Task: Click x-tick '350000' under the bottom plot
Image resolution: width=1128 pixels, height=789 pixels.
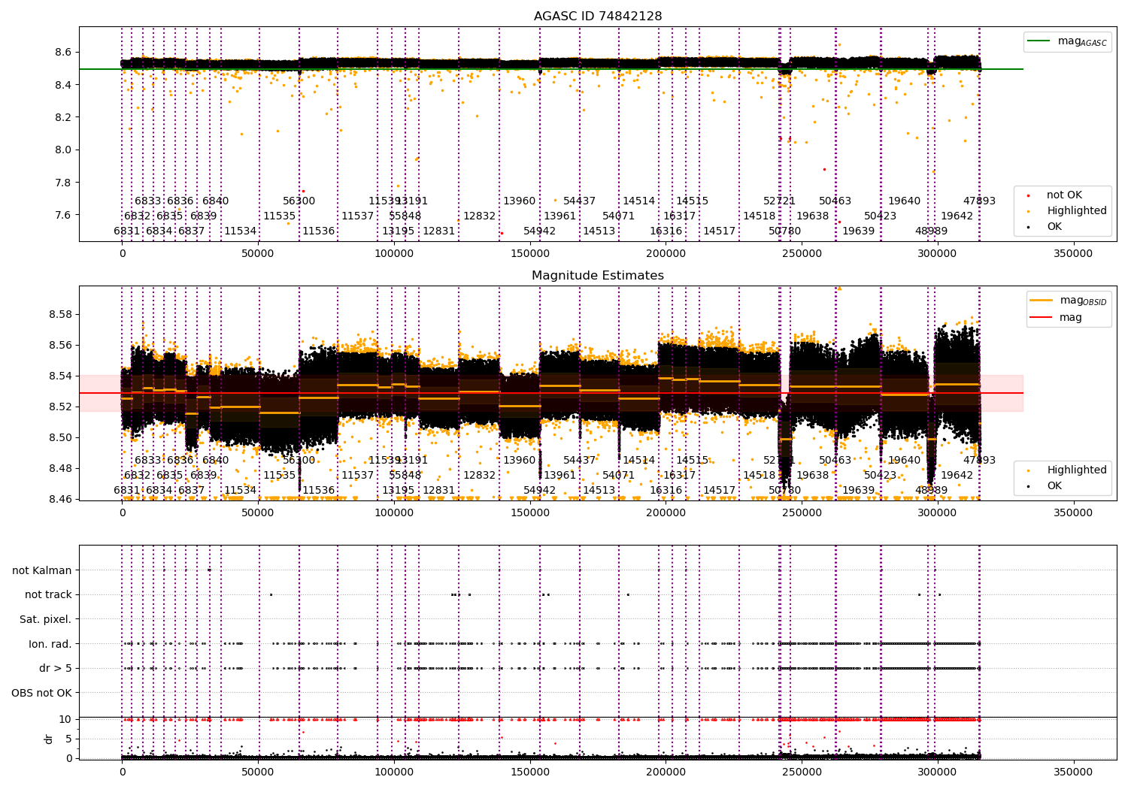Action: click(1073, 772)
